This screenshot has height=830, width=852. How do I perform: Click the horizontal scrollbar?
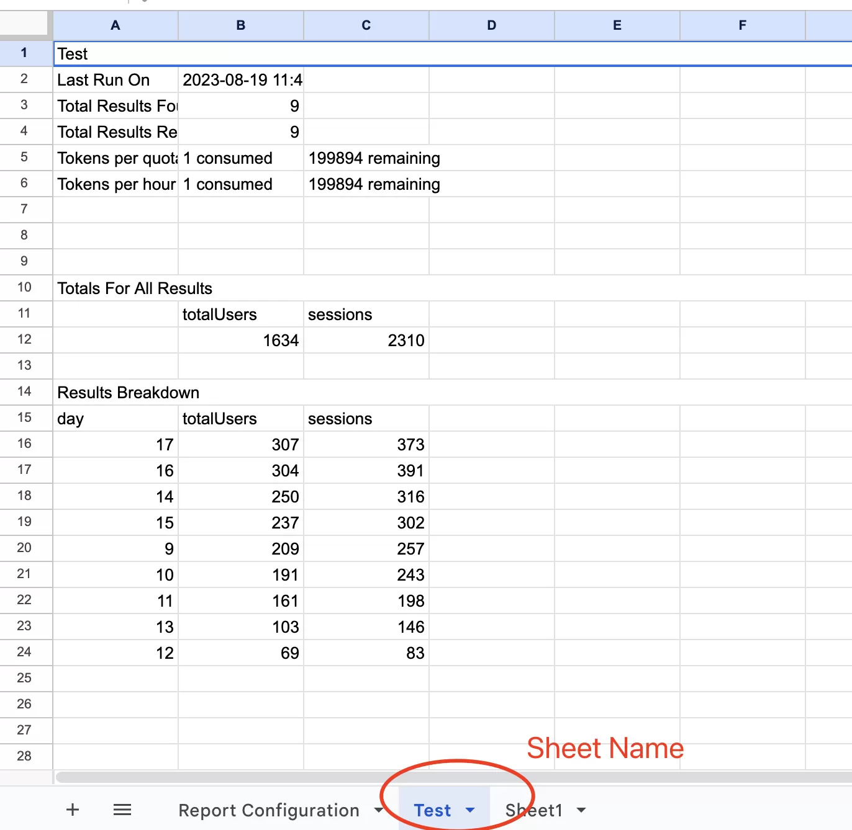[453, 777]
